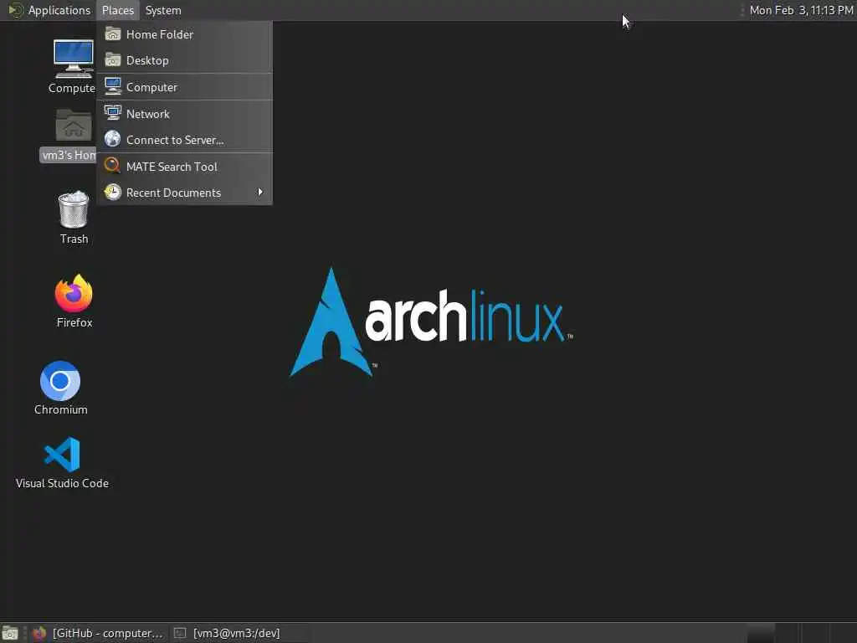Click the Desktop folder menu icon
Screen dimensions: 857x643
[x=113, y=59]
